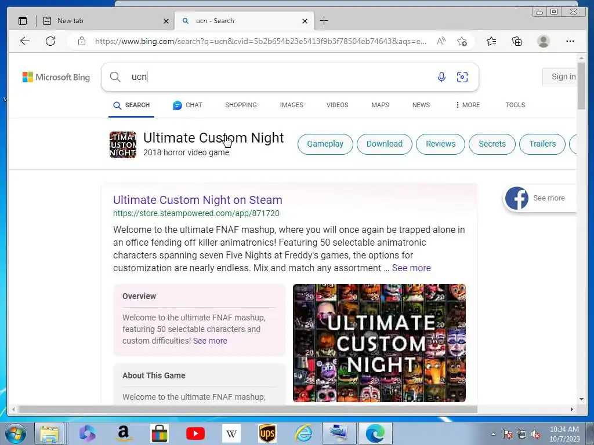Open the on-screen keyboard taskbar item
This screenshot has width=594, height=445.
click(x=339, y=433)
